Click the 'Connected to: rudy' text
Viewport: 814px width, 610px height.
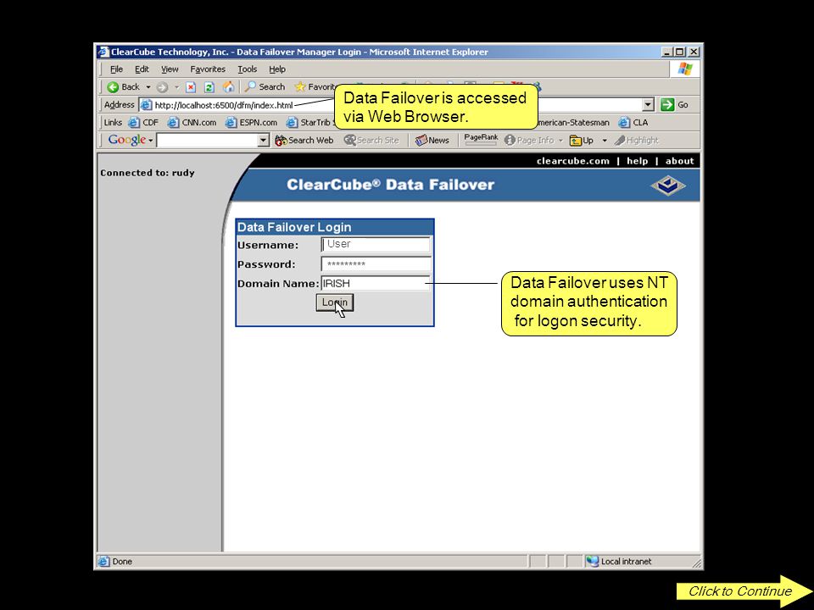148,173
